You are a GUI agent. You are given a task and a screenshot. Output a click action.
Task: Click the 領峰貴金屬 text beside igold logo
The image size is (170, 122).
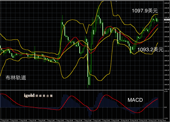click(44, 96)
